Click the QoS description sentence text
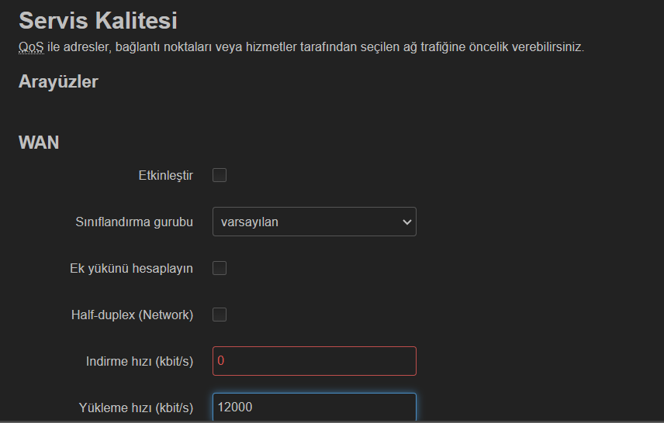 (302, 47)
